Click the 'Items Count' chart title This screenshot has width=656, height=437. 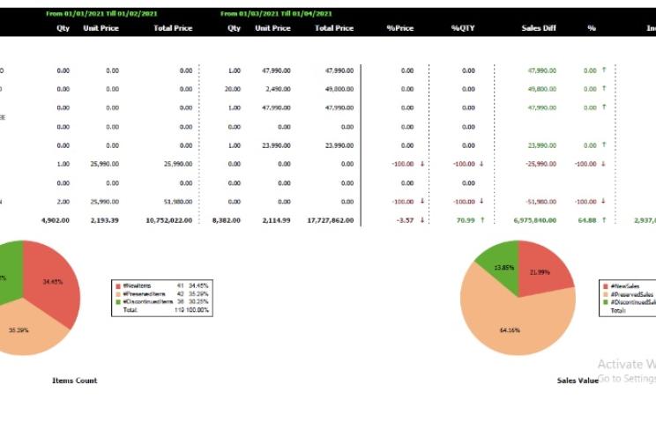coord(74,381)
